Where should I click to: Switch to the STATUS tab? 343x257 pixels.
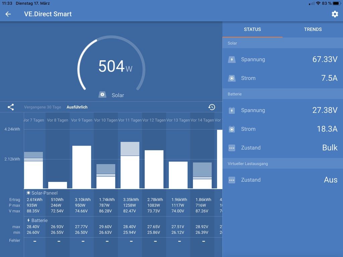click(253, 29)
